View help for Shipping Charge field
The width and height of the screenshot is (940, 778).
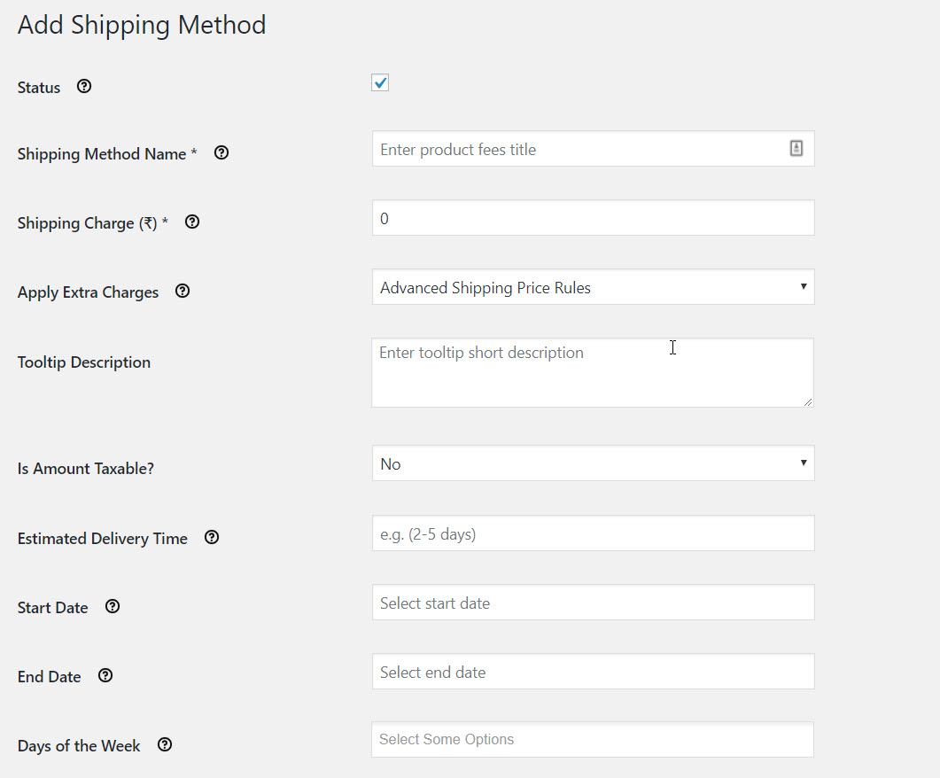(x=192, y=222)
